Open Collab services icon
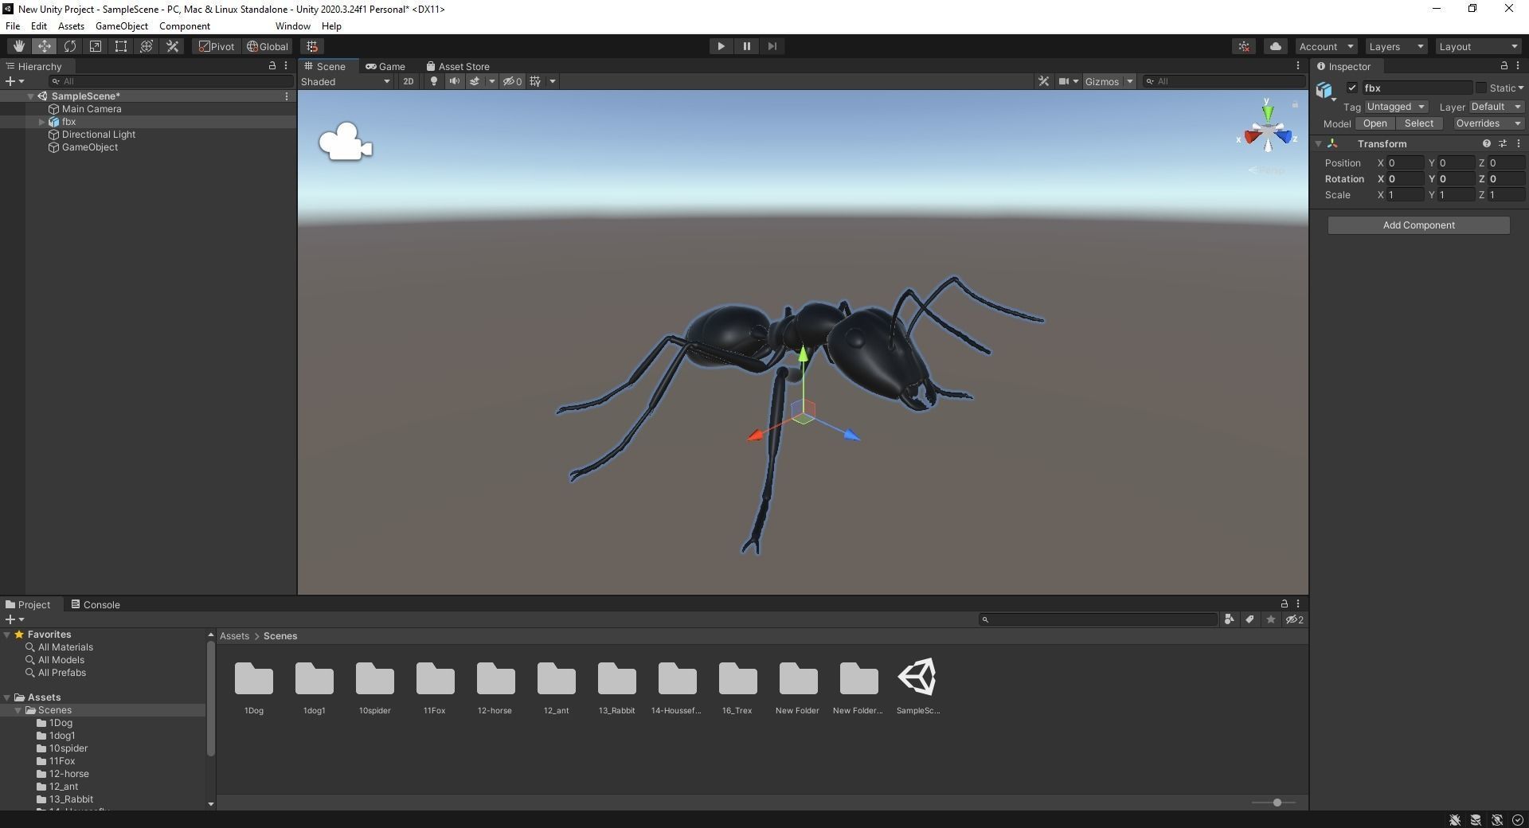Viewport: 1529px width, 828px height. click(x=1244, y=46)
